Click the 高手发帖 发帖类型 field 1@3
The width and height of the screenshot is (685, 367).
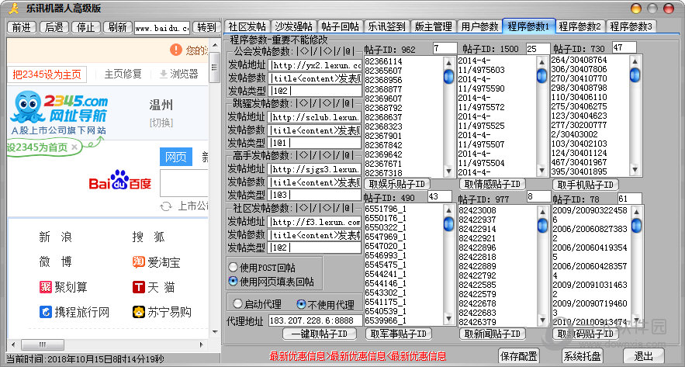tap(315, 195)
